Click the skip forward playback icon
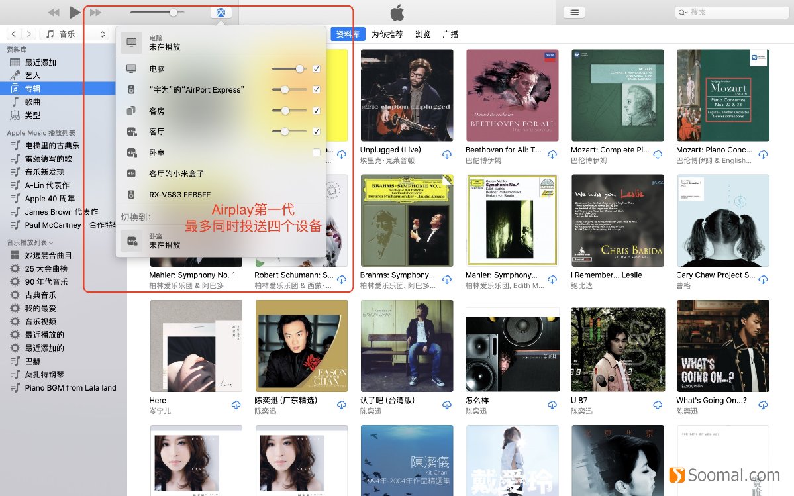Image resolution: width=794 pixels, height=496 pixels. [94, 11]
